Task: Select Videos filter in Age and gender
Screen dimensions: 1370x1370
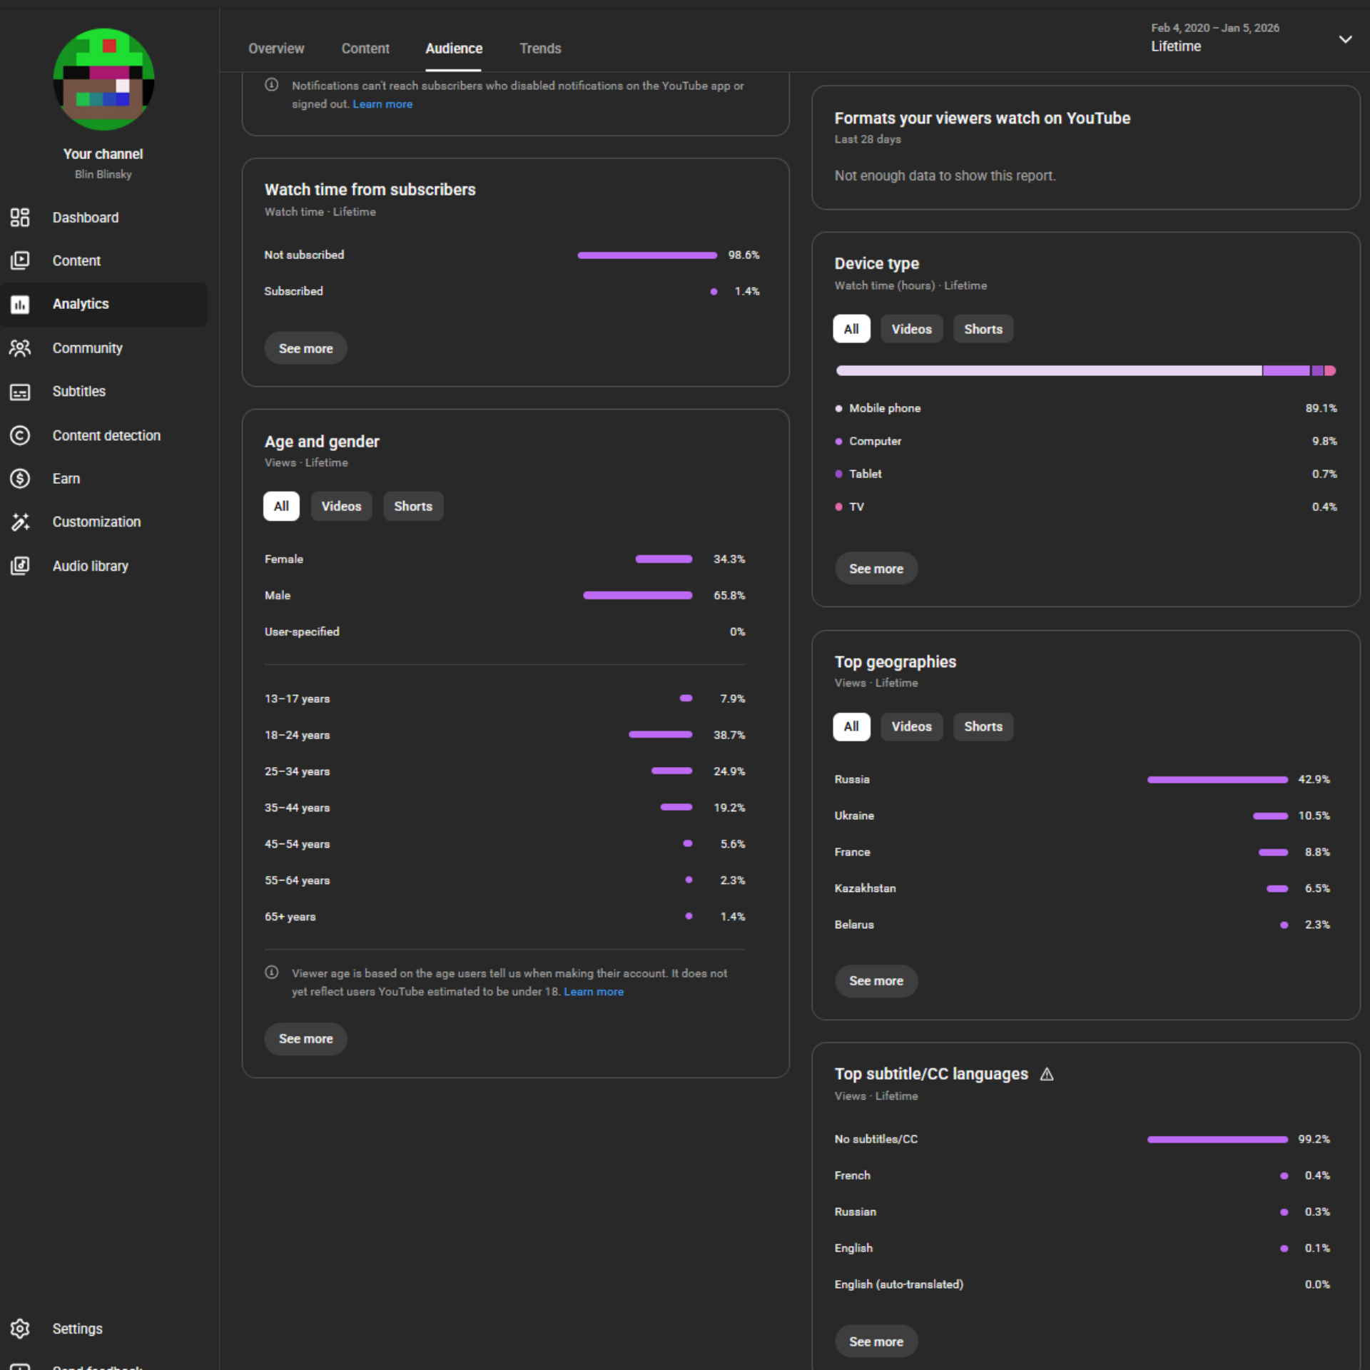Action: [341, 506]
